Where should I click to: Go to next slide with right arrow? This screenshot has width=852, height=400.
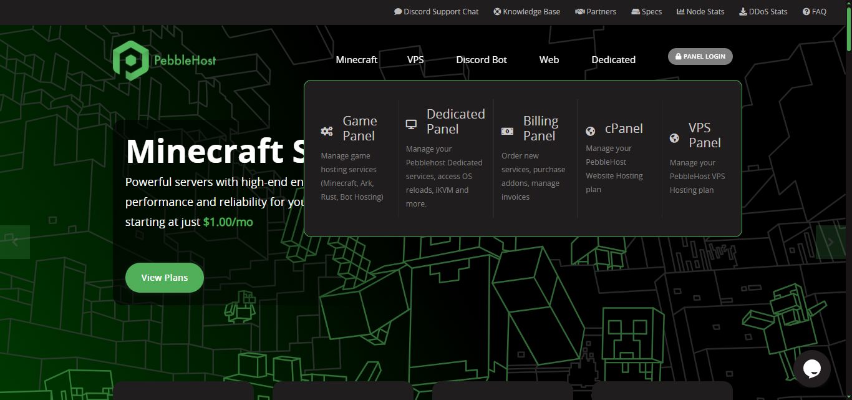(831, 242)
